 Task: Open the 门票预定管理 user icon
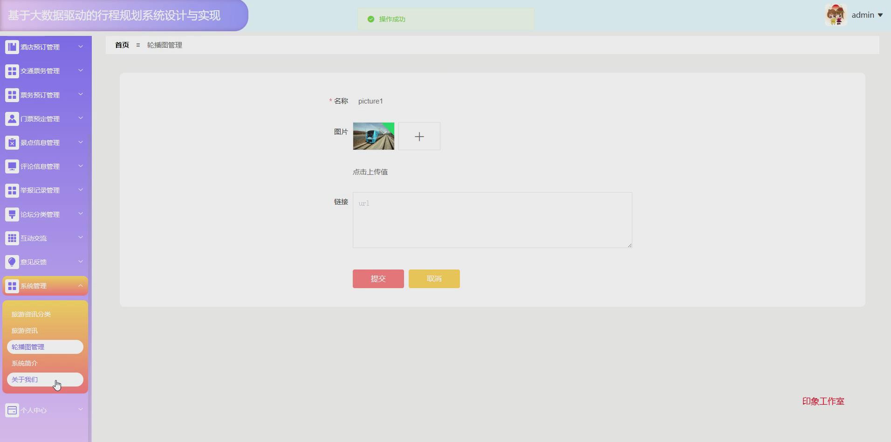click(12, 118)
